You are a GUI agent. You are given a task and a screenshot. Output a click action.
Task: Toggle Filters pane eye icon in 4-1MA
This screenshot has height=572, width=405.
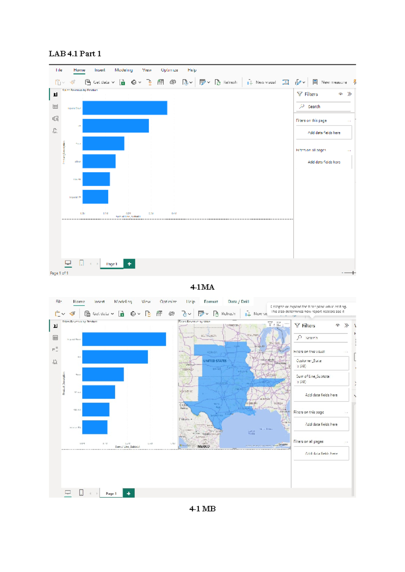pyautogui.click(x=341, y=94)
